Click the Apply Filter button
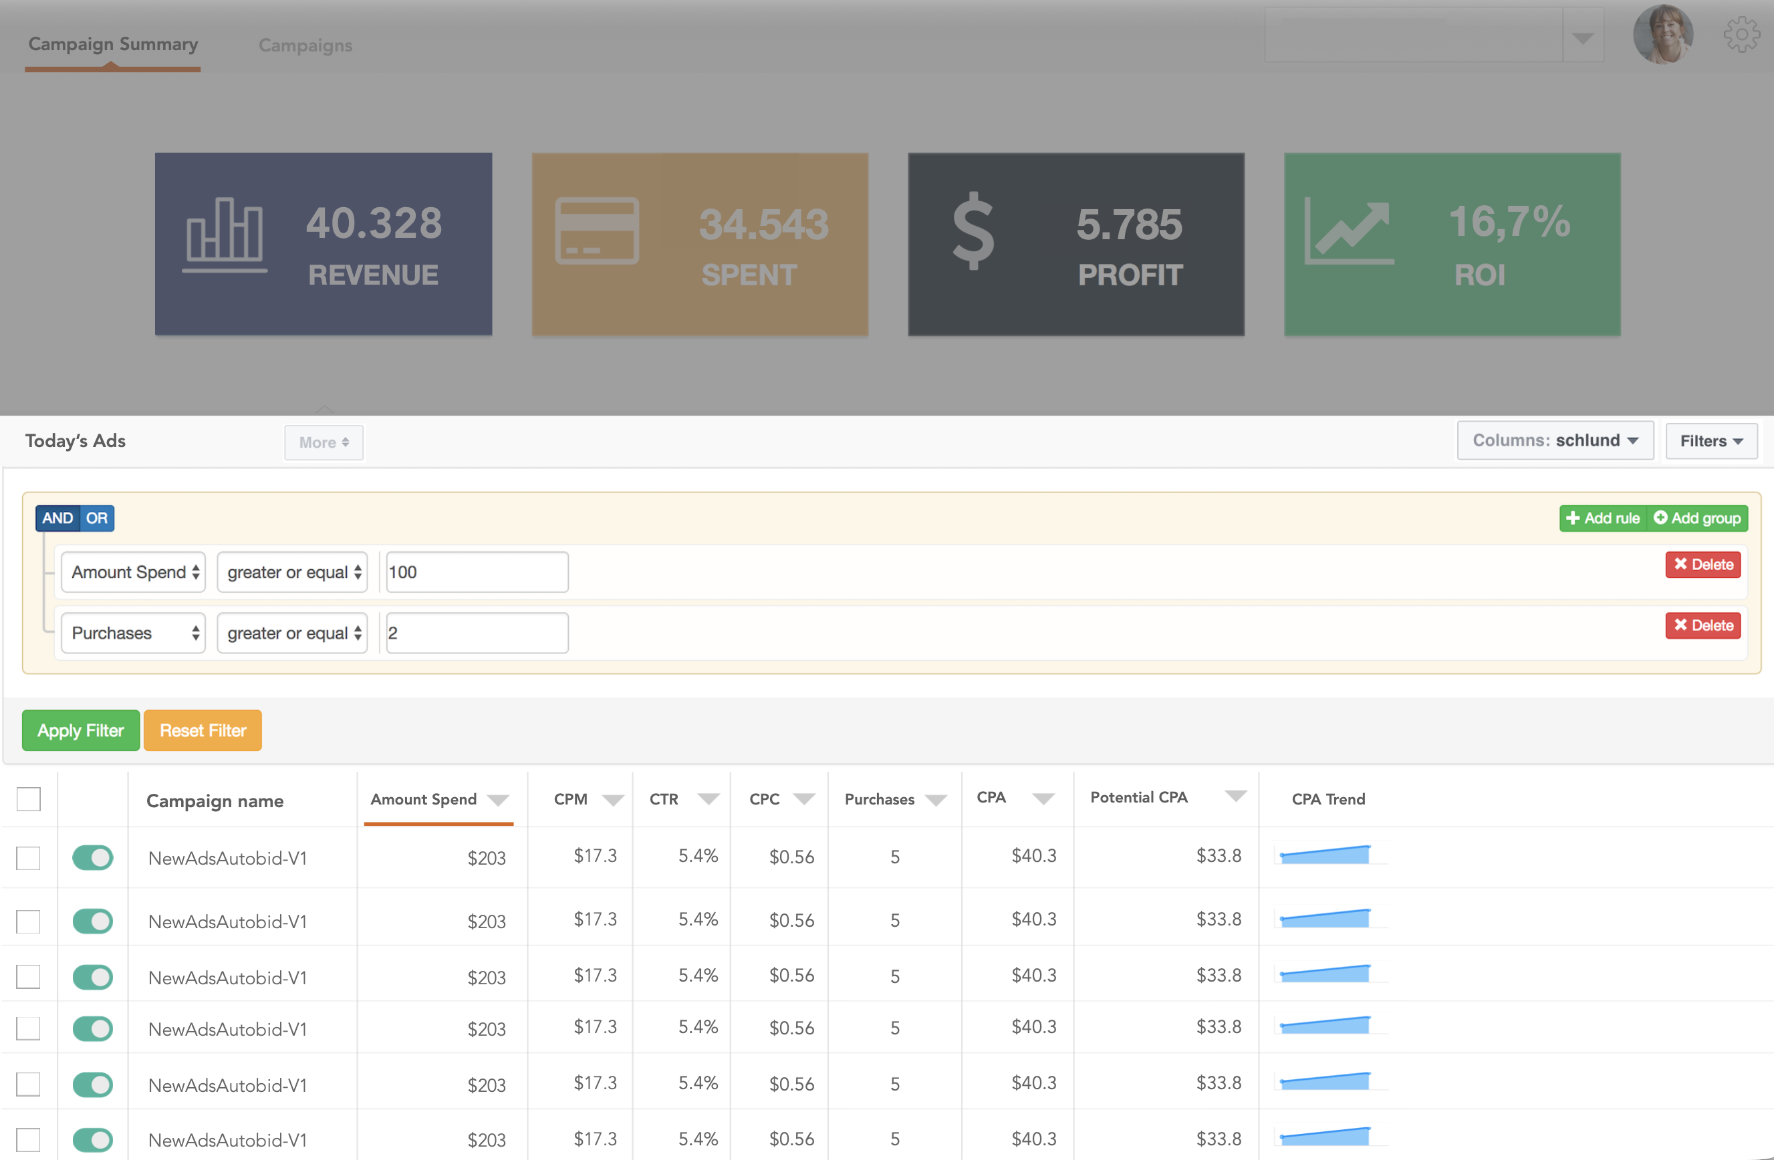The width and height of the screenshot is (1774, 1160). (x=80, y=730)
